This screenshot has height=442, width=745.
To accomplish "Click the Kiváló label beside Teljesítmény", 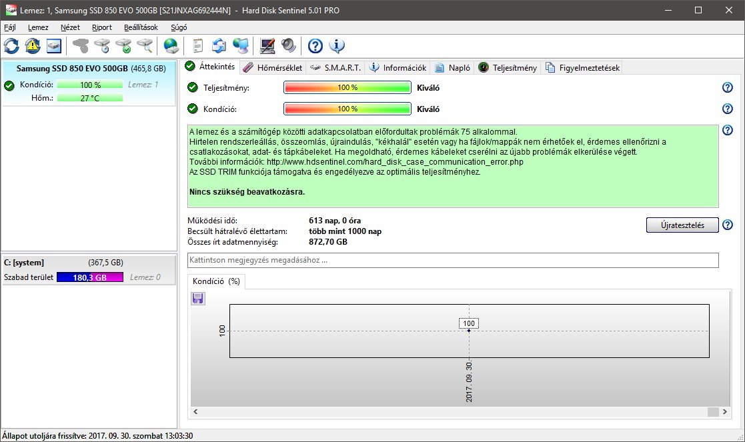I will [428, 88].
